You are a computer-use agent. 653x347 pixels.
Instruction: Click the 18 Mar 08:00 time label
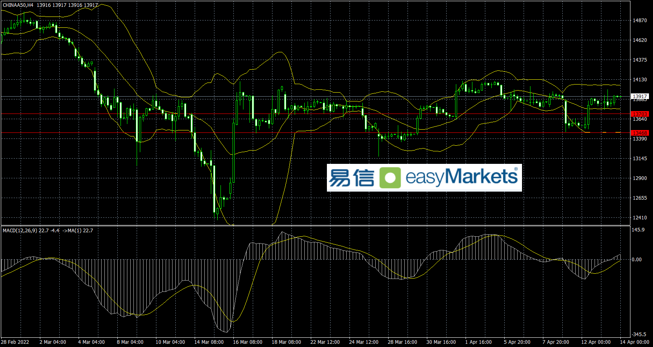[x=287, y=342]
